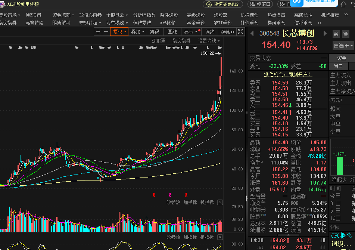Image resolution: width=355 pixels, height=250 pixels.
Task: Click the red C event marker
Action: (x=170, y=195)
